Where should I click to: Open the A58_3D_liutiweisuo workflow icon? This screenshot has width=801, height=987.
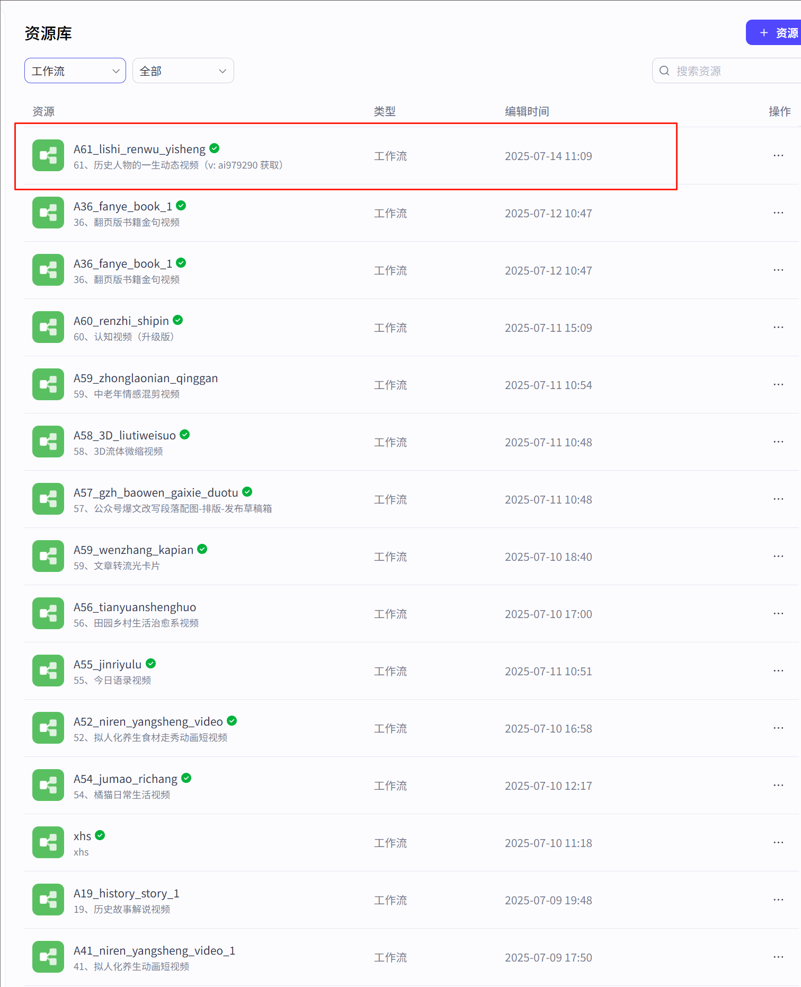pyautogui.click(x=48, y=442)
